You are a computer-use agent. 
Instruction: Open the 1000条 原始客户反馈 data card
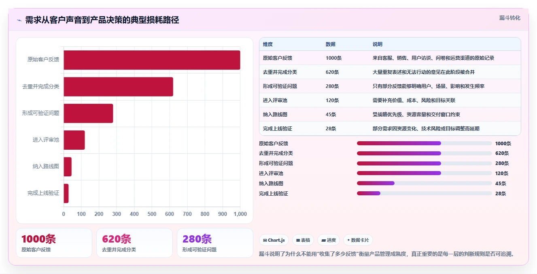click(54, 243)
